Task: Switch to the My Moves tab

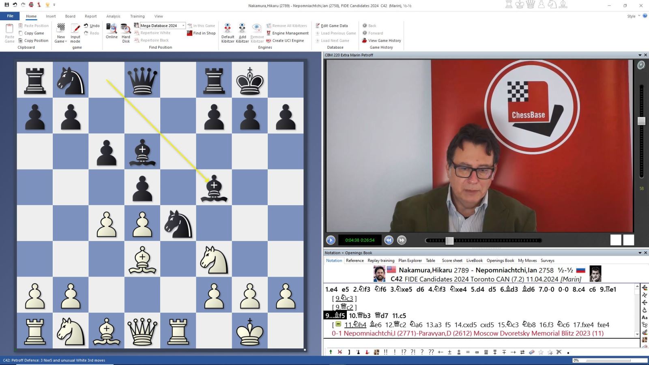Action: coord(527,260)
